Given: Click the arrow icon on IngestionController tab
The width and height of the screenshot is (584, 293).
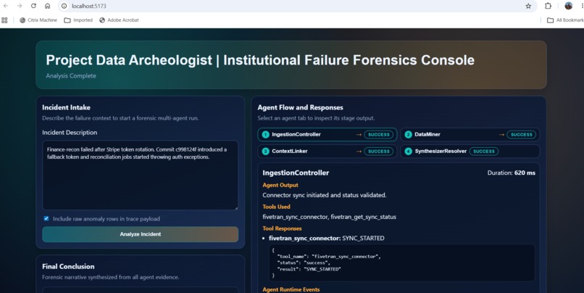Looking at the screenshot, I should tap(359, 135).
